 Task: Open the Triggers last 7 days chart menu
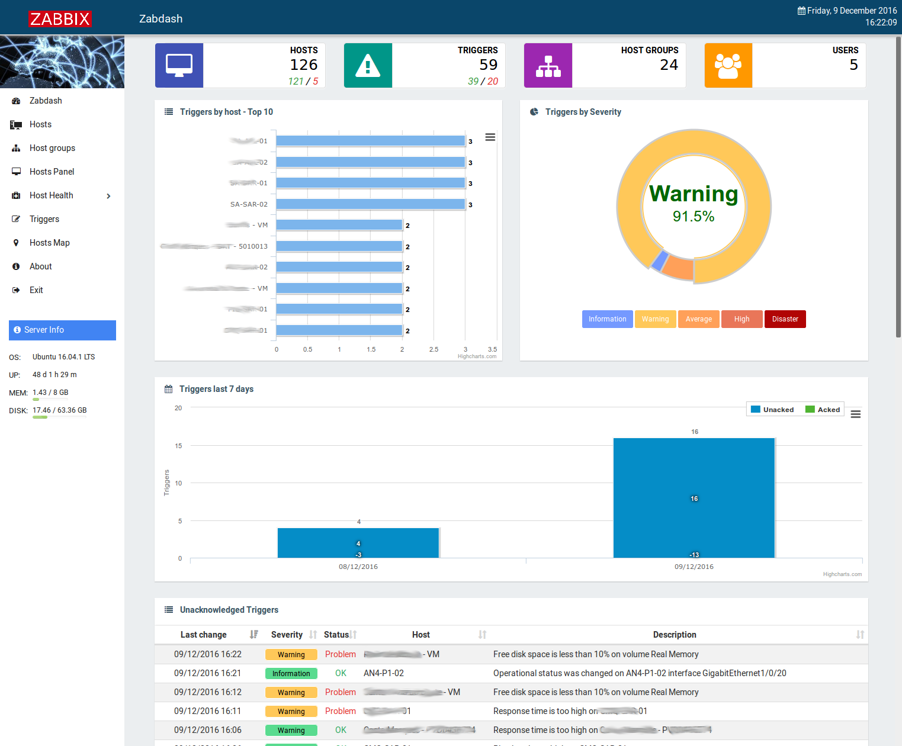855,414
